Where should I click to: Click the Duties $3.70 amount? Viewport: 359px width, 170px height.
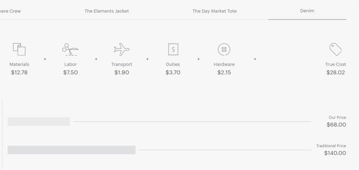coord(173,73)
